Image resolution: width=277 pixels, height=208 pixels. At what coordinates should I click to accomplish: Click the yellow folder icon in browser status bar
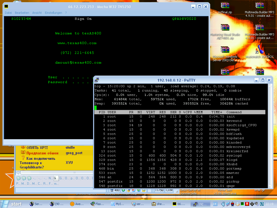pyautogui.click(x=144, y=190)
